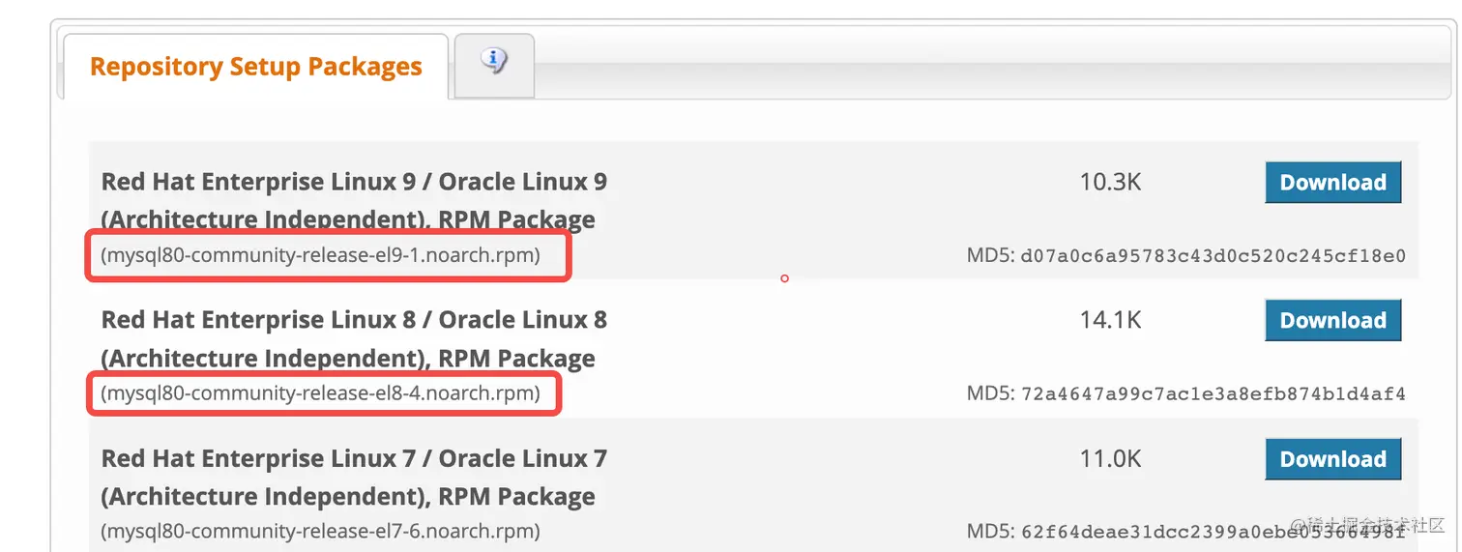This screenshot has height=552, width=1462.
Task: Click the 11.0K file size text
Action: pyautogui.click(x=1110, y=458)
